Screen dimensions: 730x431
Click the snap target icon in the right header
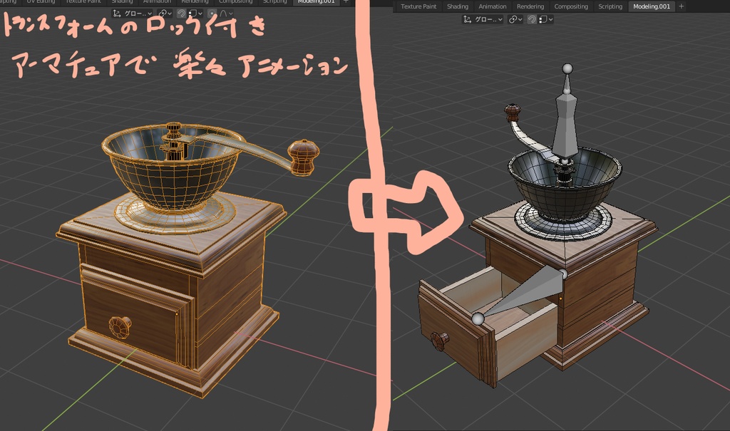pos(543,20)
